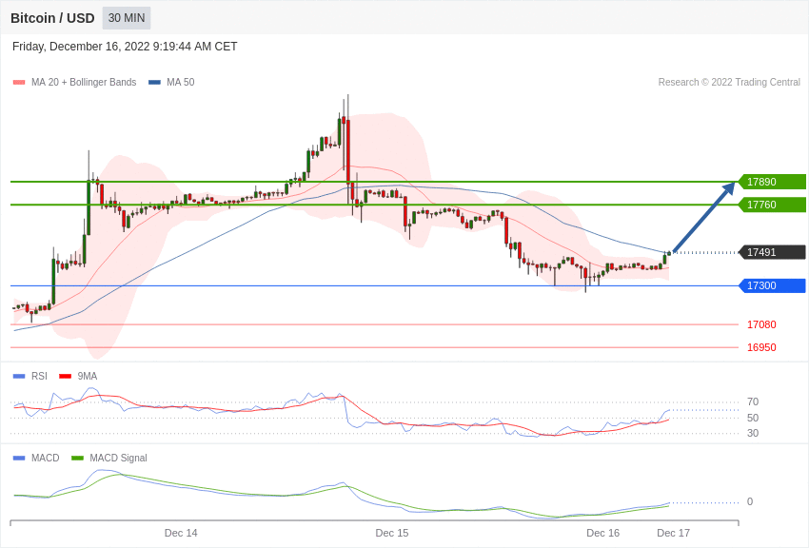Click the 17491 current price tag

tap(771, 252)
